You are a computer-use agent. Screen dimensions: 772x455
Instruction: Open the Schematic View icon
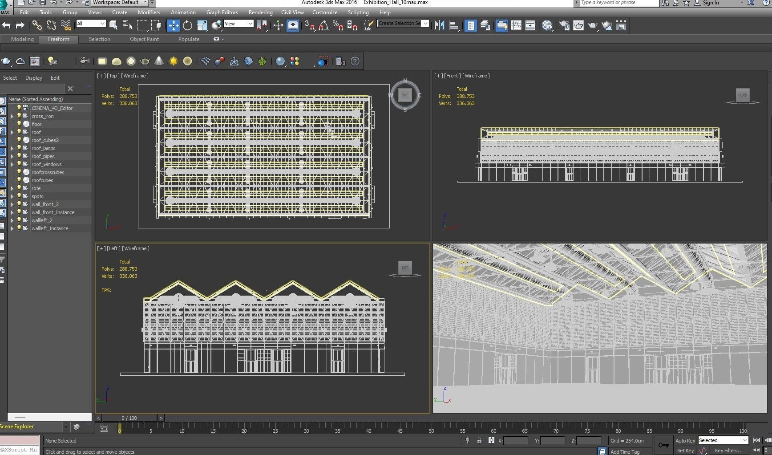click(530, 25)
